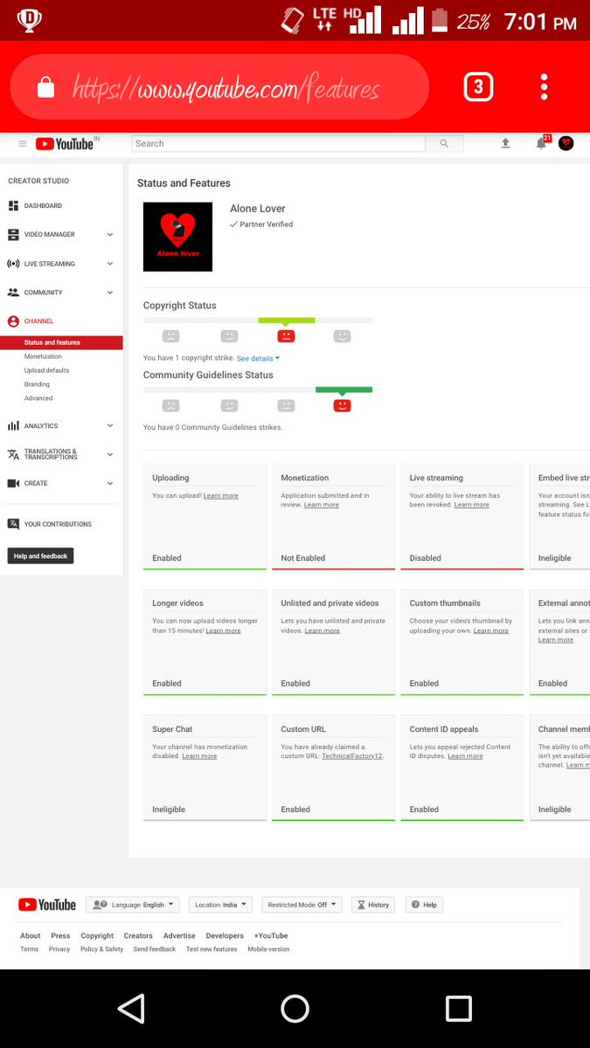
Task: Open Monetization channel submenu item
Action: tap(43, 356)
